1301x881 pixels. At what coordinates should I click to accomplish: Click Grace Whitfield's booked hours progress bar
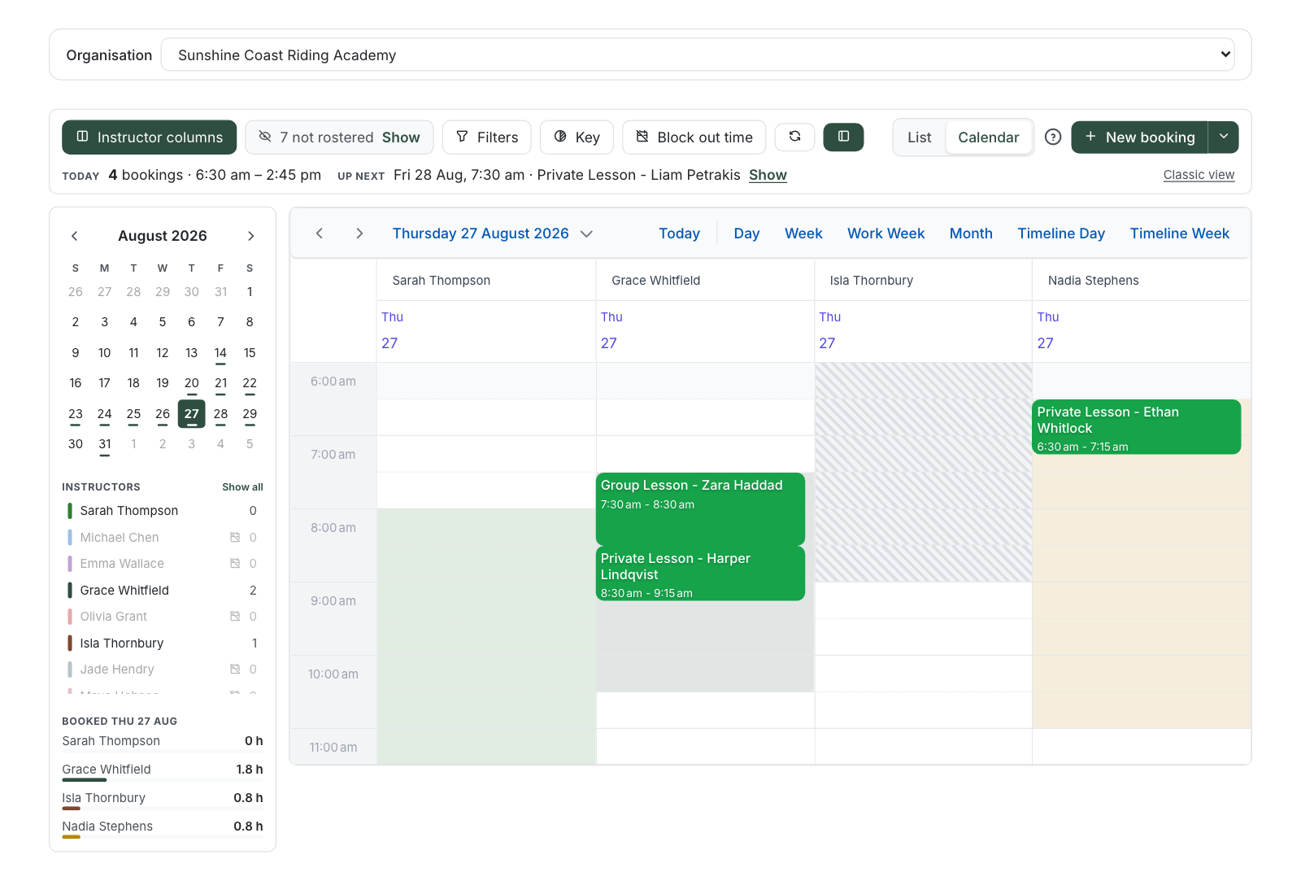point(163,780)
